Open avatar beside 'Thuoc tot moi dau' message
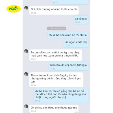The image size is (113, 113). (26, 74)
